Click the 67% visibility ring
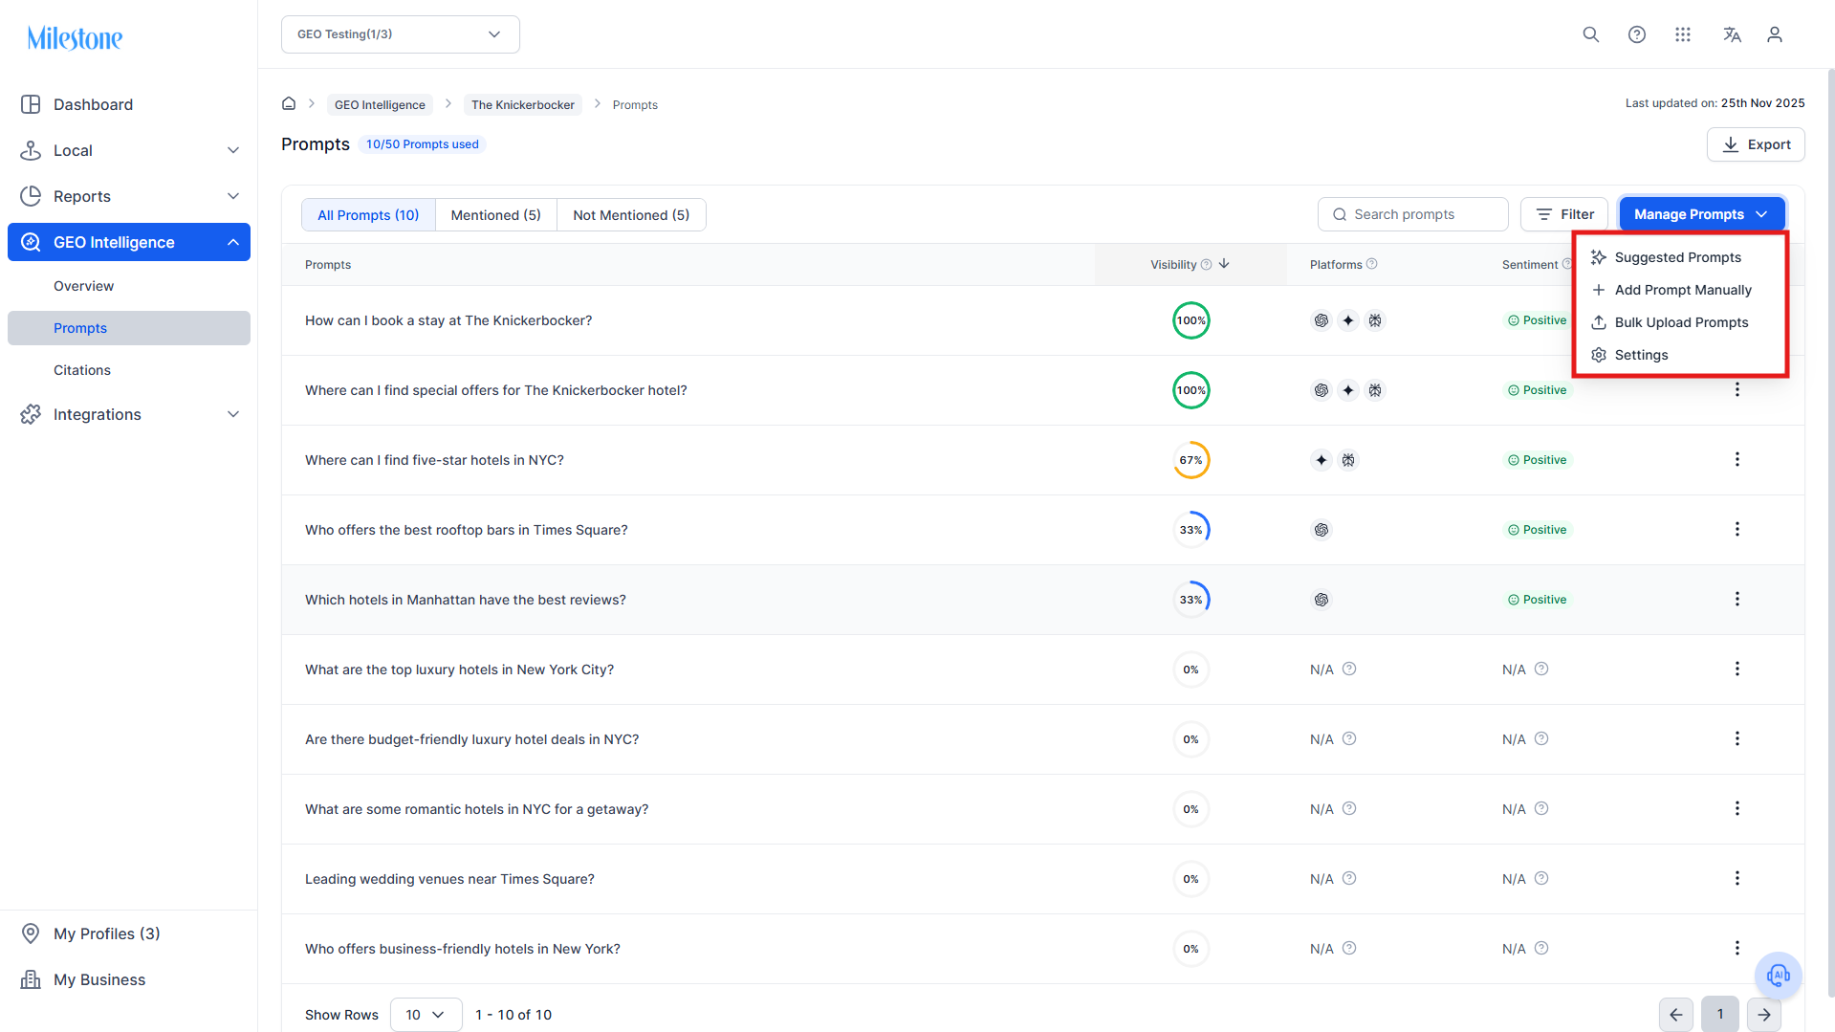 point(1191,460)
